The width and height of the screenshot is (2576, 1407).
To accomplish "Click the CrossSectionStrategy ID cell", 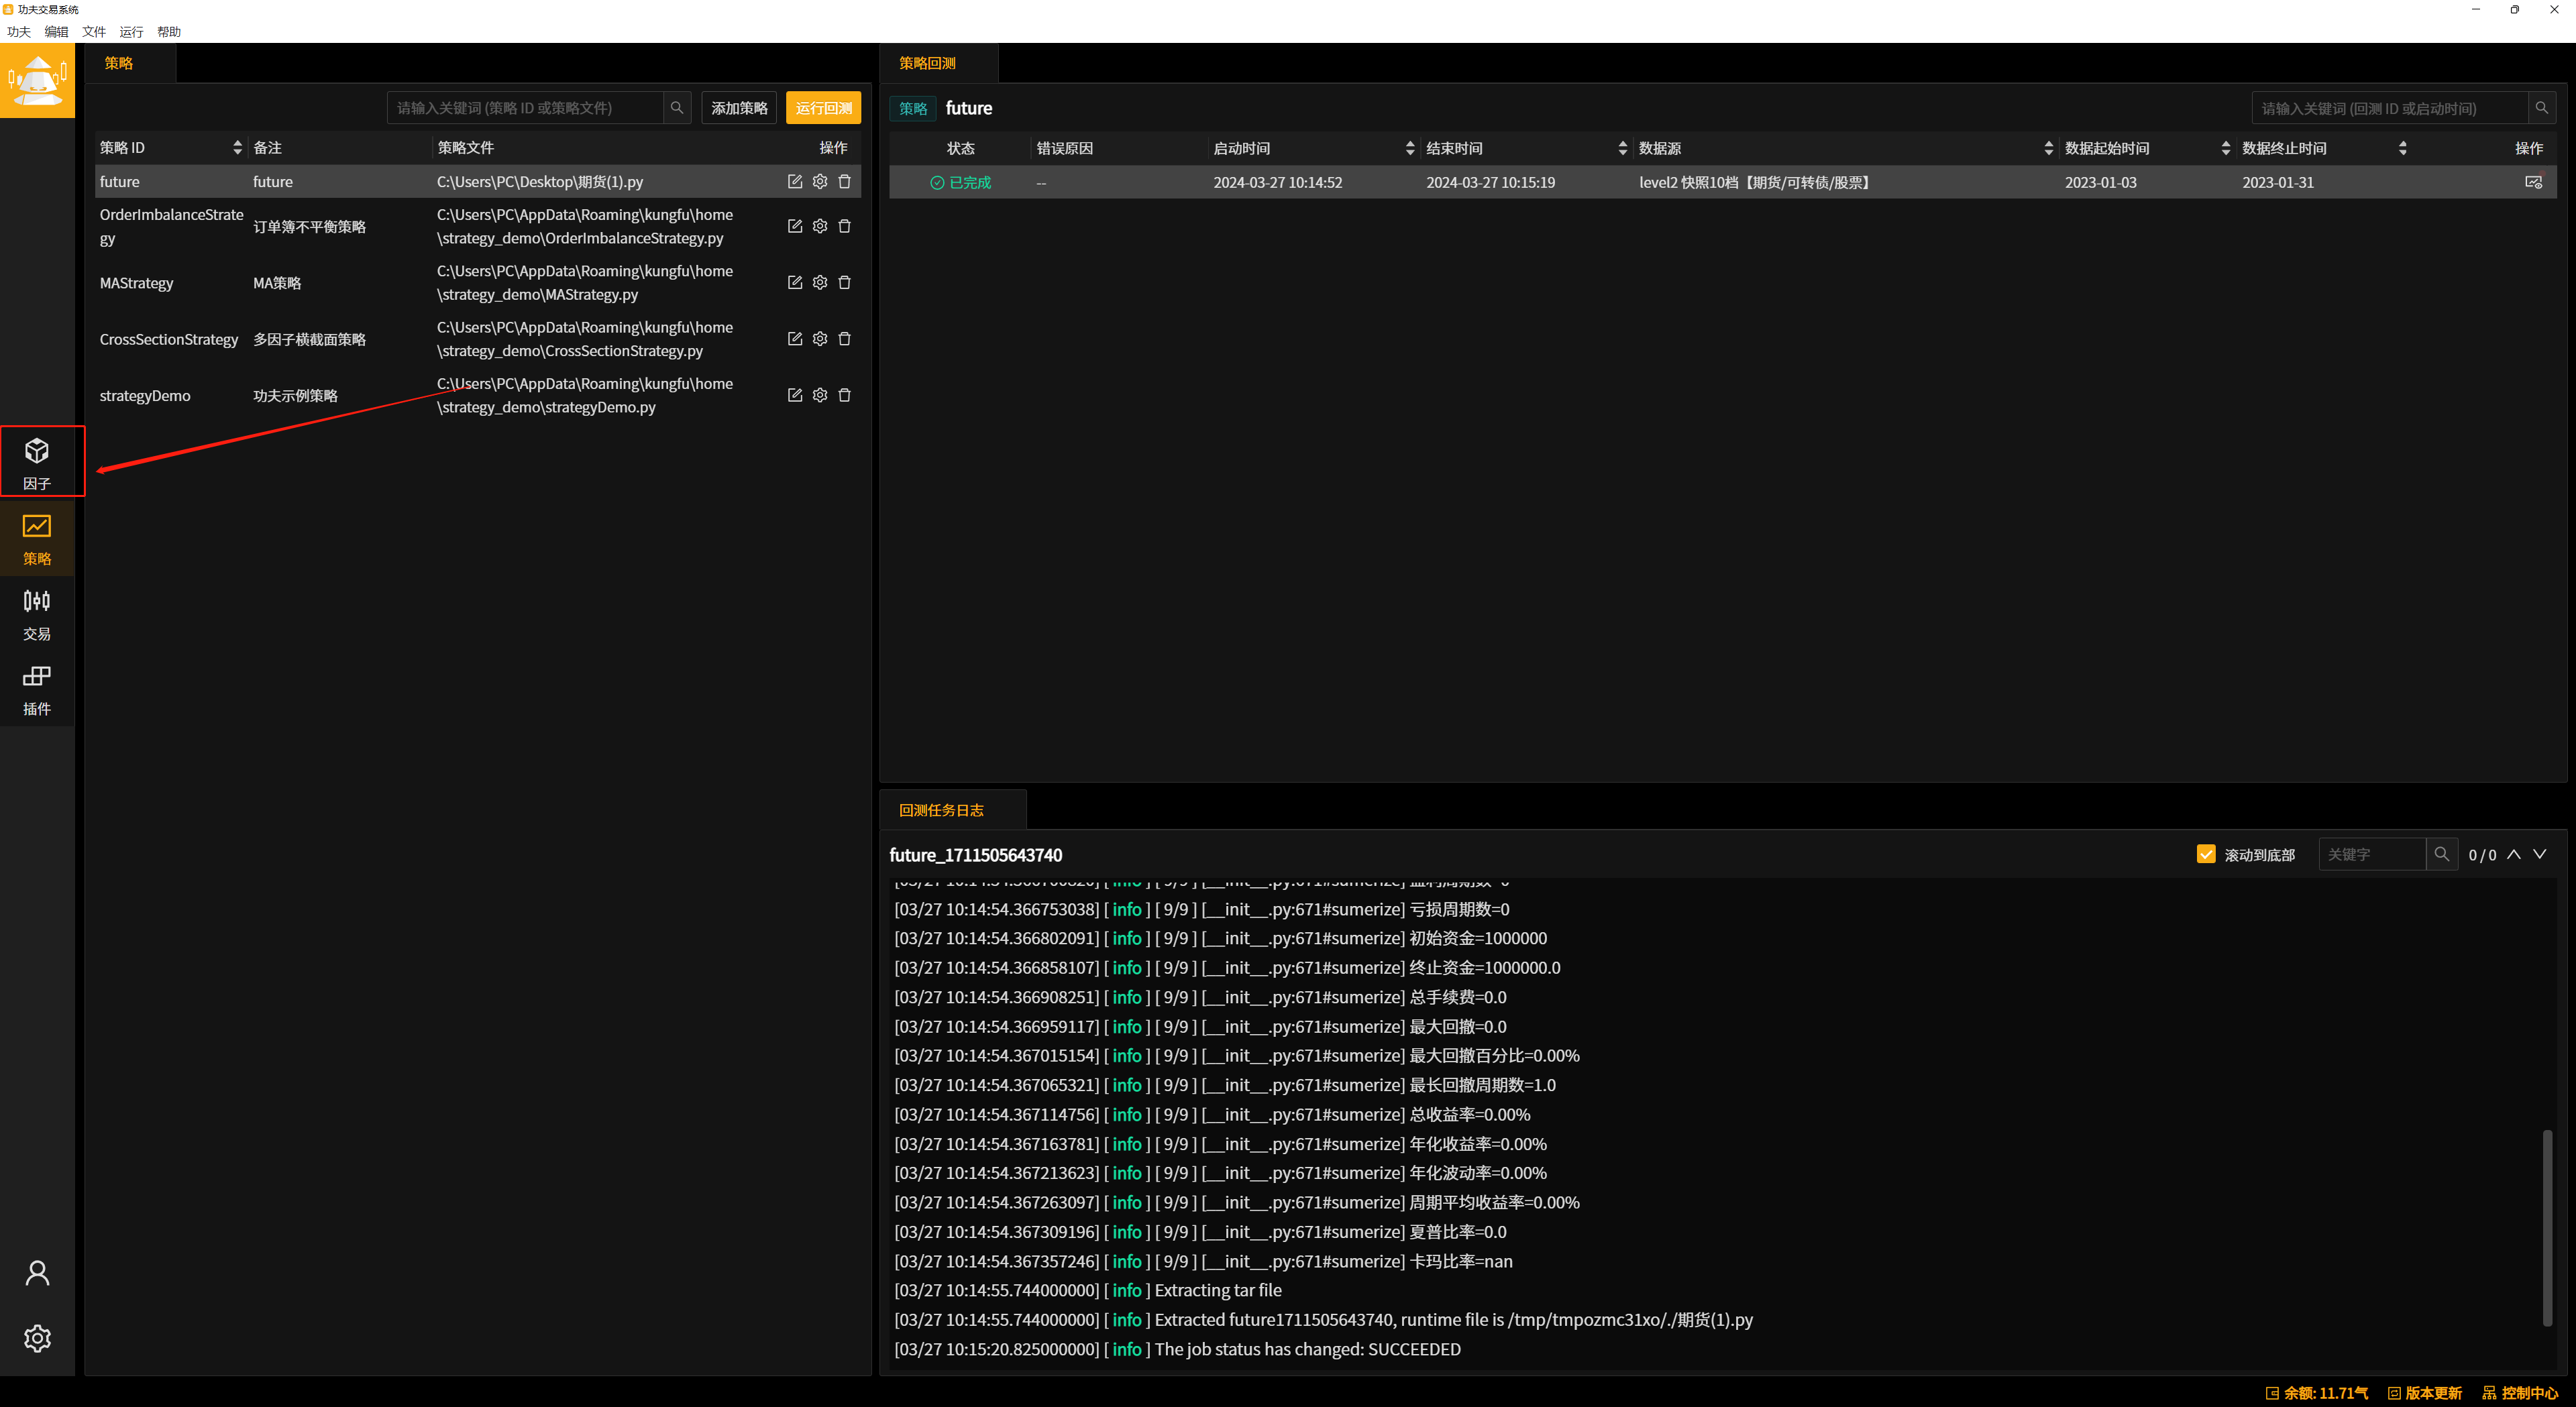I will 169,339.
